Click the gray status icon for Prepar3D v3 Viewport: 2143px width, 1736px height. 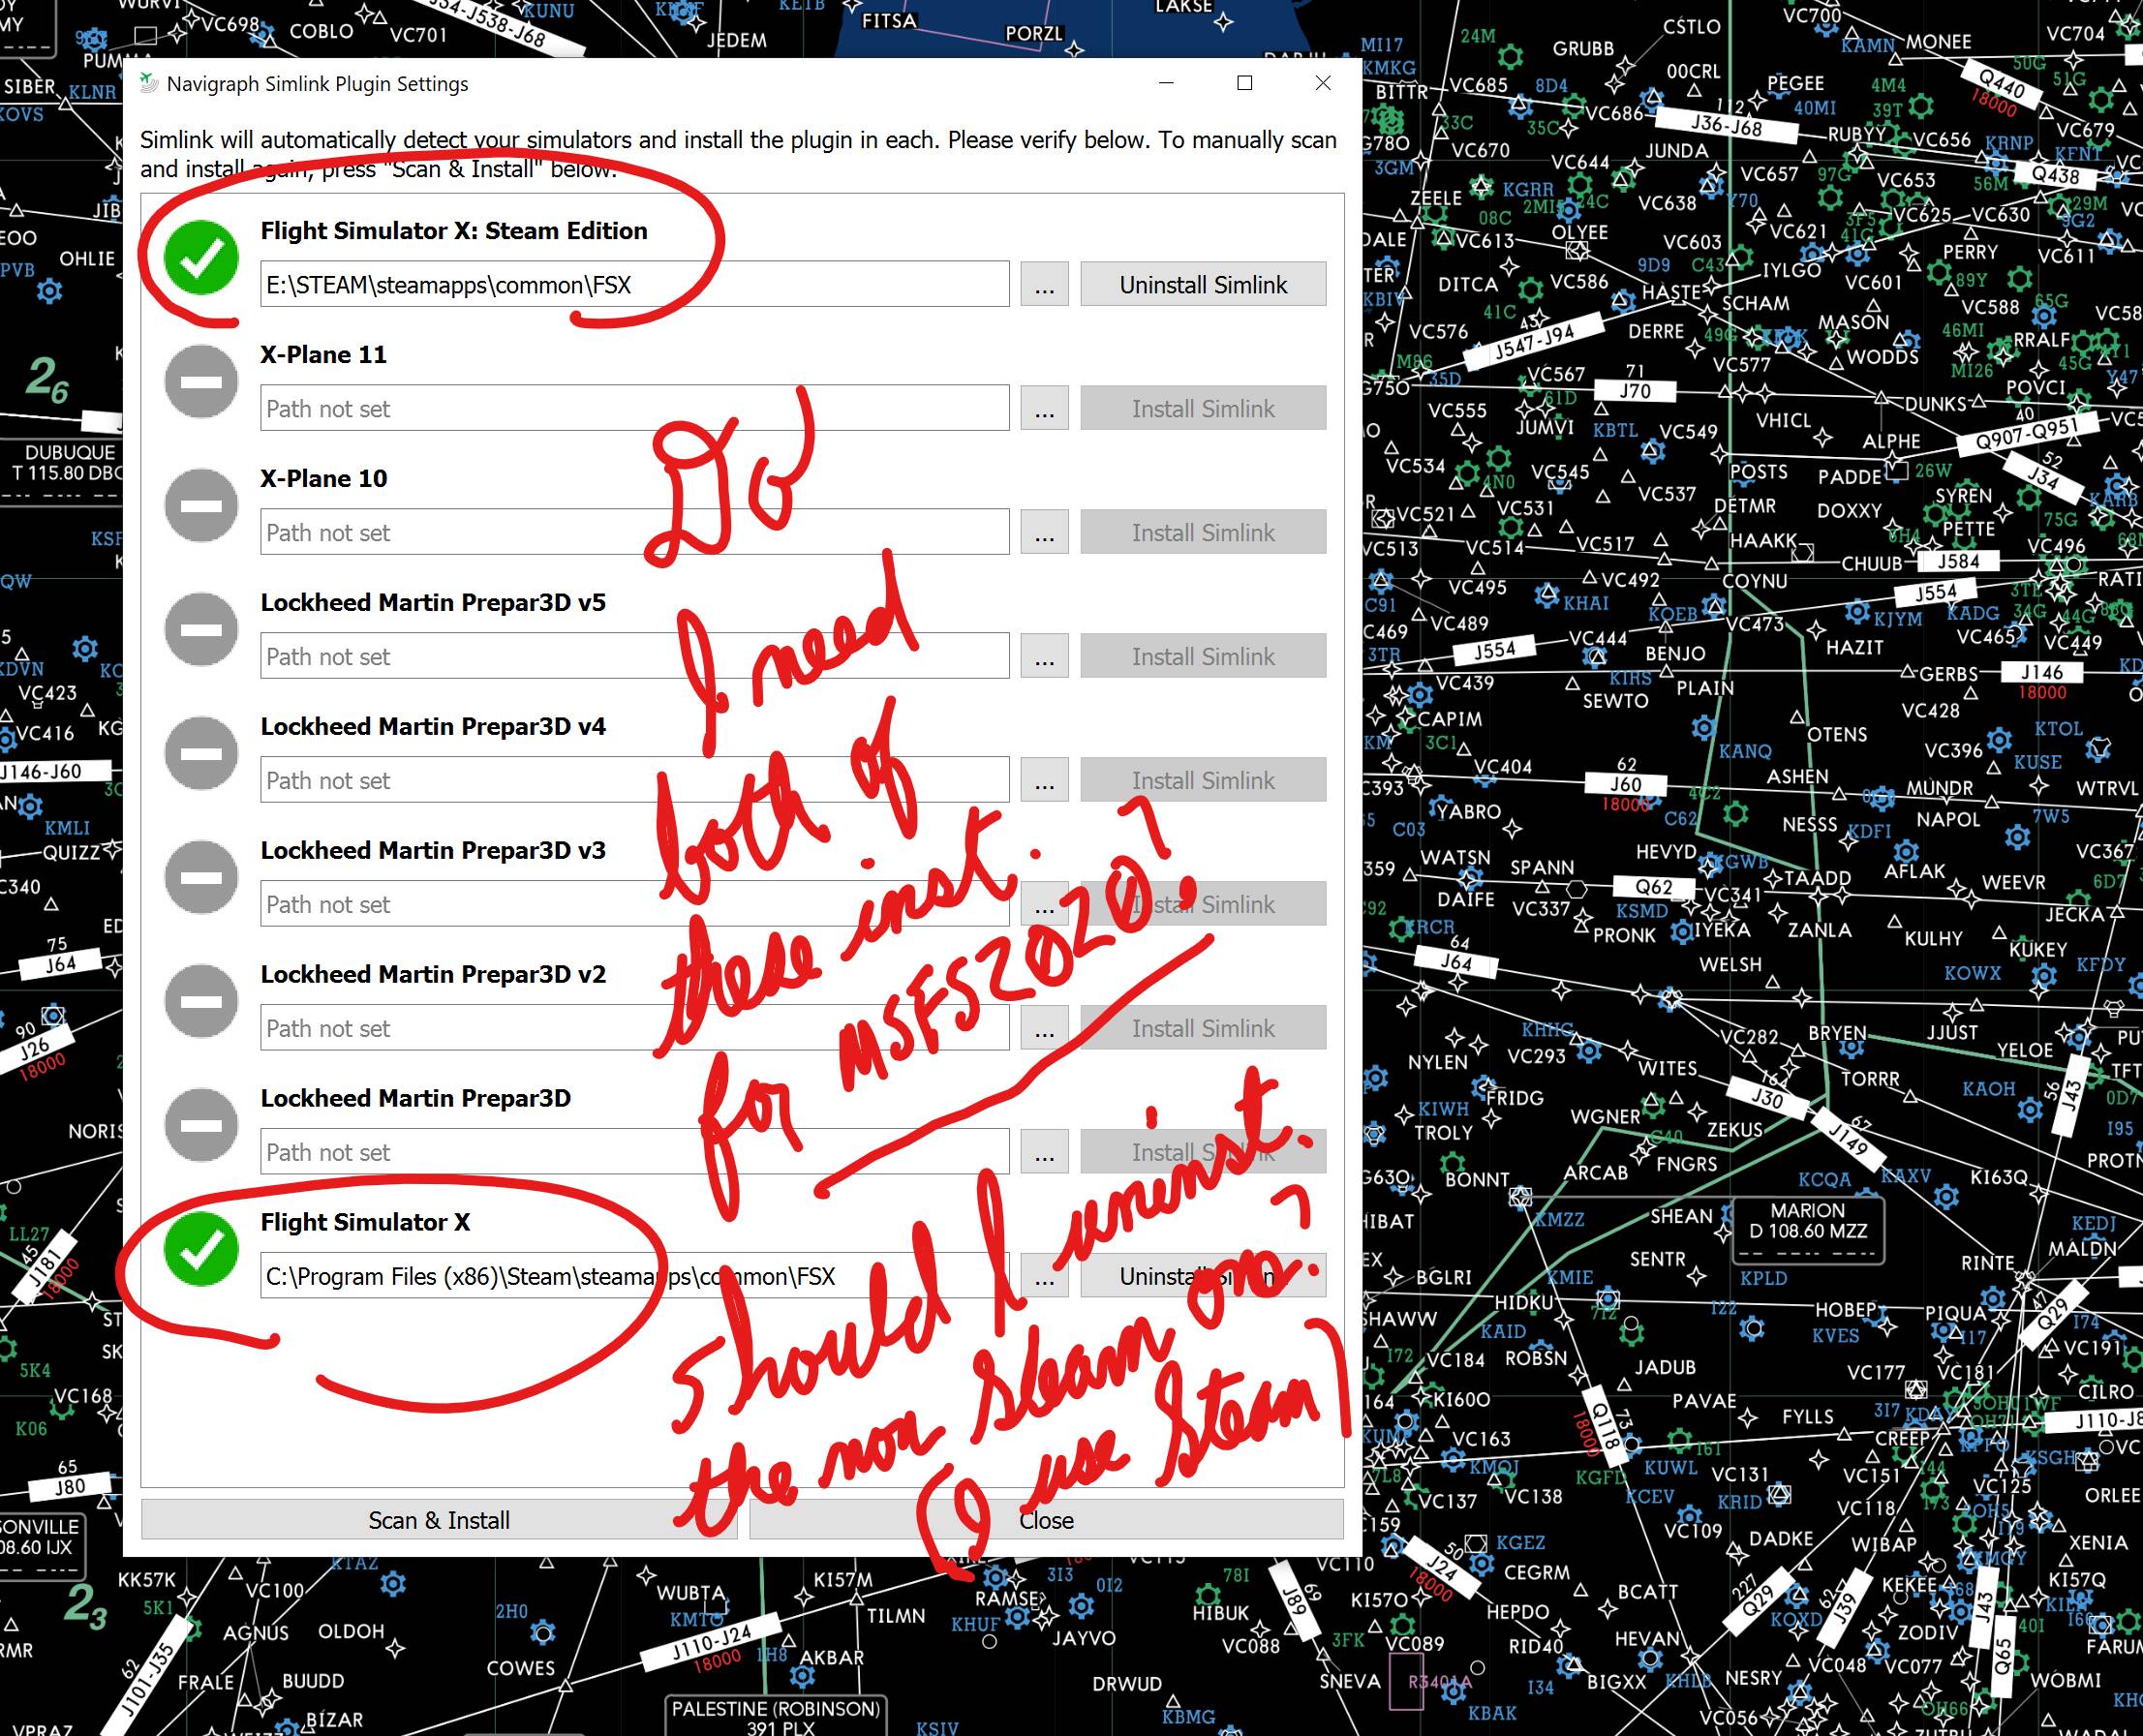pyautogui.click(x=201, y=878)
